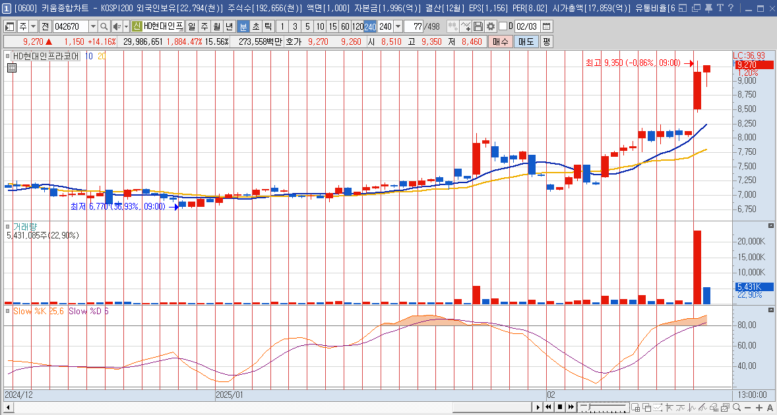Viewport: 777px width, 415px height.
Task: Click the stock code 042670 input field
Action: tap(71, 26)
